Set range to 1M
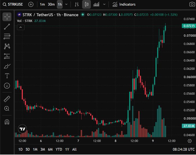This screenshot has height=155, width=196. [35, 149]
